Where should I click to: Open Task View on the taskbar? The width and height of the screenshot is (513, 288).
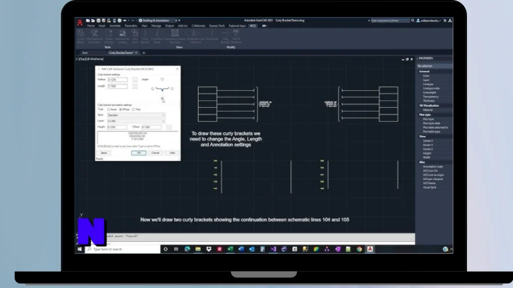coord(176,249)
